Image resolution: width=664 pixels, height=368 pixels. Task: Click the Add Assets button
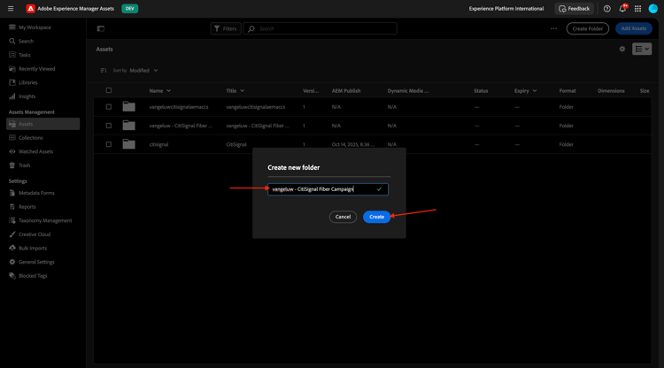634,29
